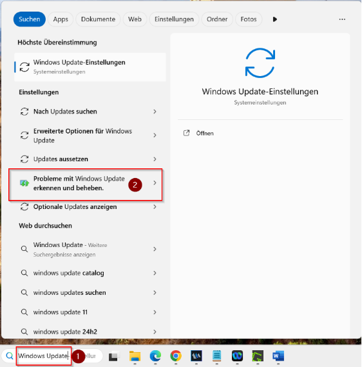The image size is (362, 367).
Task: Select the Einstellungen filter tab
Action: pyautogui.click(x=174, y=19)
